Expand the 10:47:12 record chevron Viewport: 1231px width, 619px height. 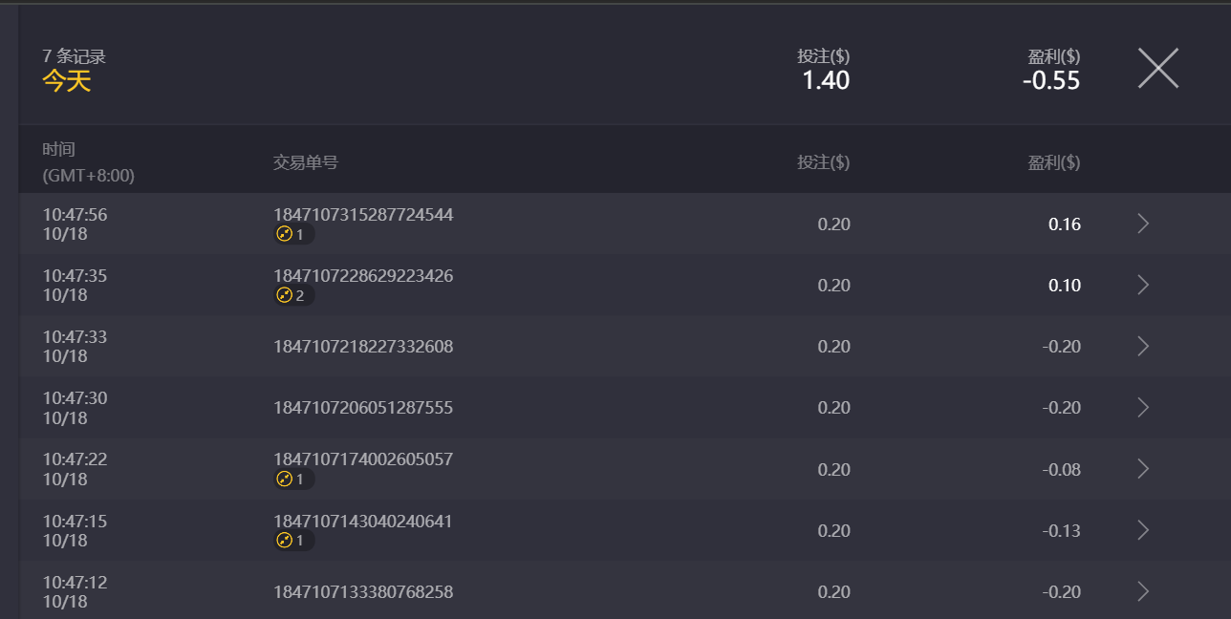pyautogui.click(x=1143, y=591)
